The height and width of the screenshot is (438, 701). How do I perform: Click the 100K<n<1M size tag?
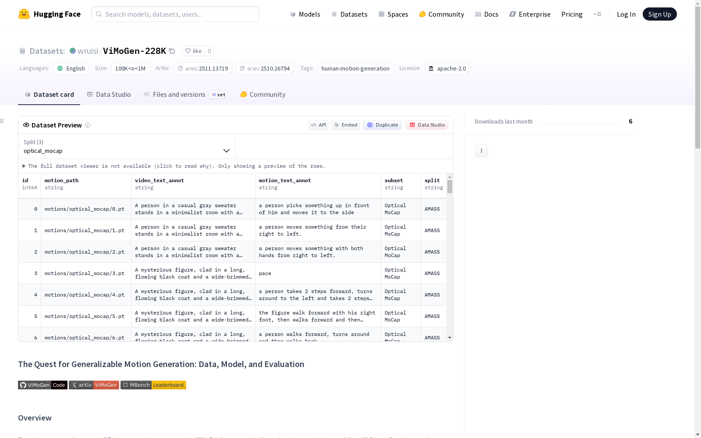130,68
